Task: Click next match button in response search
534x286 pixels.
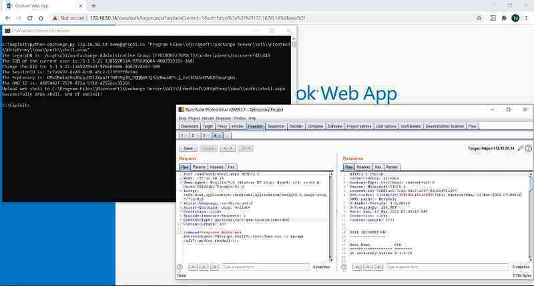Action: [378, 267]
